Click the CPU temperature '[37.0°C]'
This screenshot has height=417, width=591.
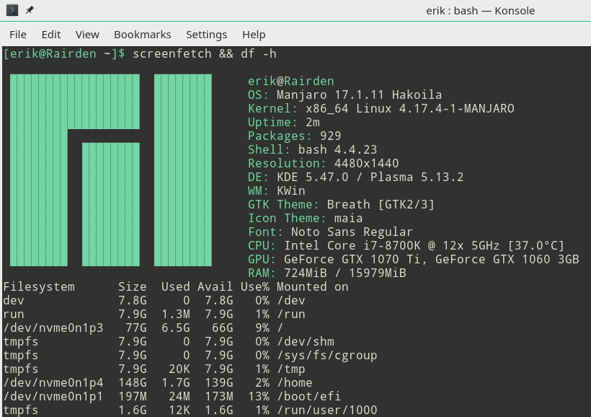tap(536, 246)
